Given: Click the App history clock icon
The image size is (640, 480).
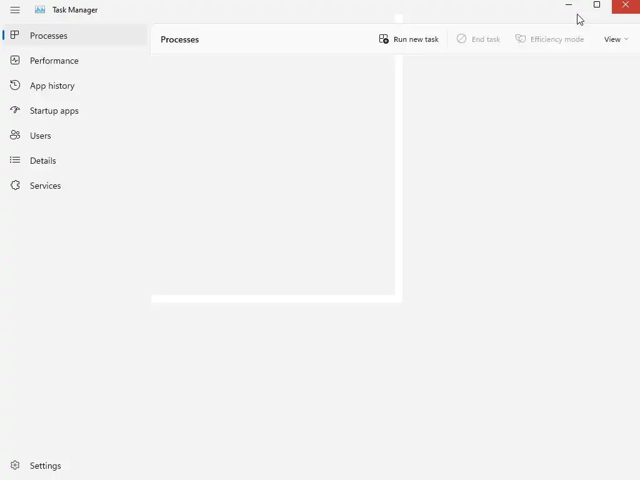Looking at the screenshot, I should tap(15, 85).
